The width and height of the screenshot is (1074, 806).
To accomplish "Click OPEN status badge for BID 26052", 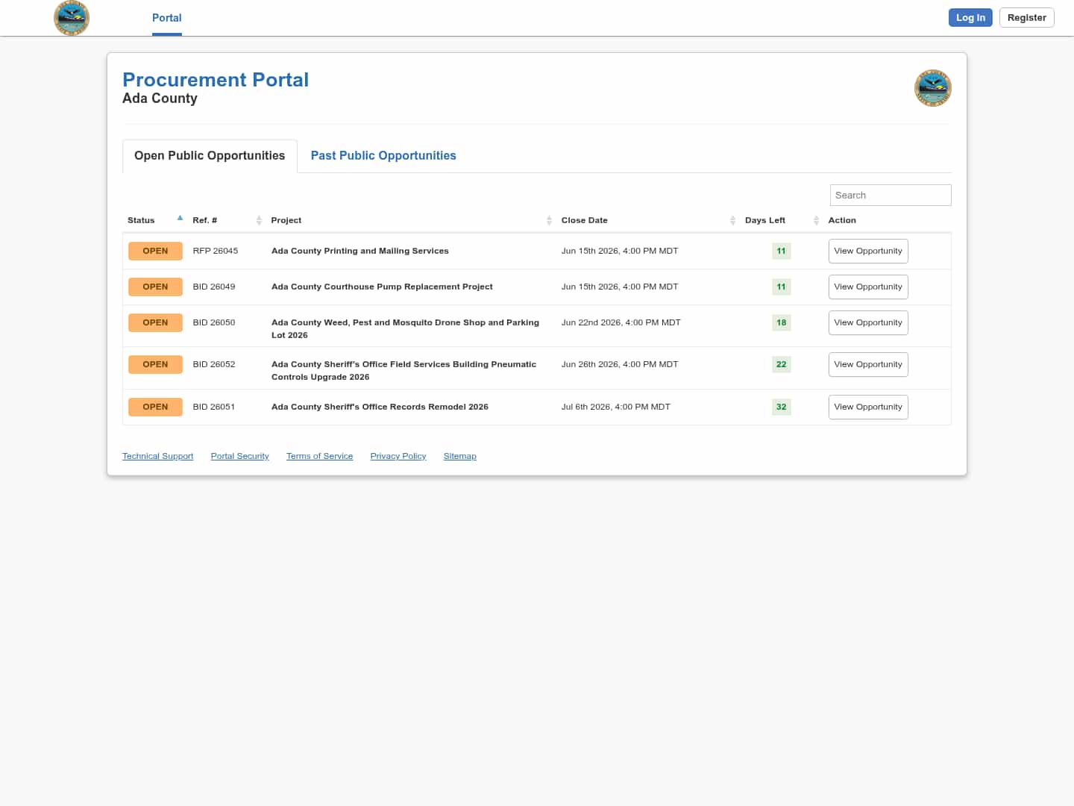I will (155, 364).
